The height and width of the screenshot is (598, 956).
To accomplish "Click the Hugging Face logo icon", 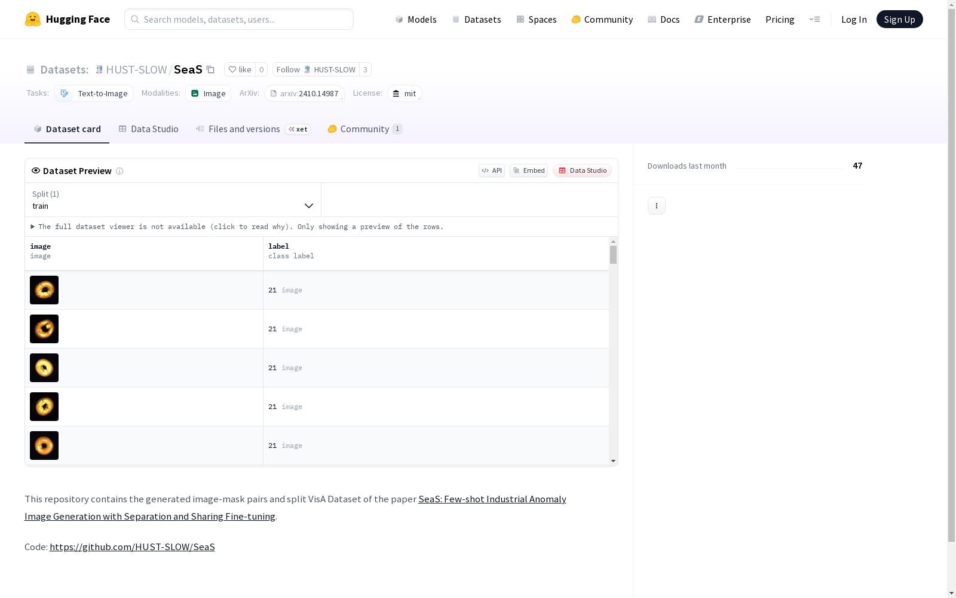I will coord(33,19).
